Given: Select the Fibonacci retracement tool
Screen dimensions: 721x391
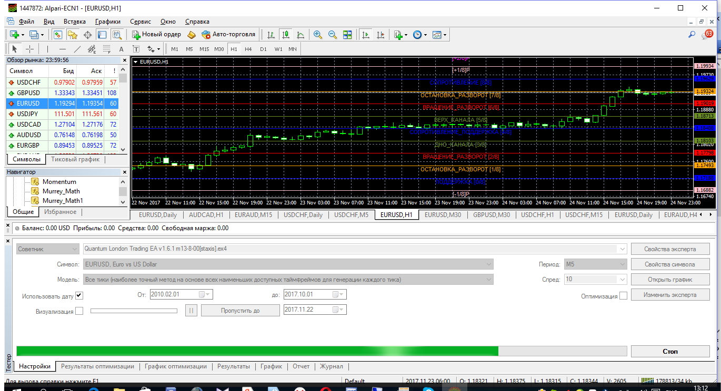Looking at the screenshot, I should pos(107,49).
